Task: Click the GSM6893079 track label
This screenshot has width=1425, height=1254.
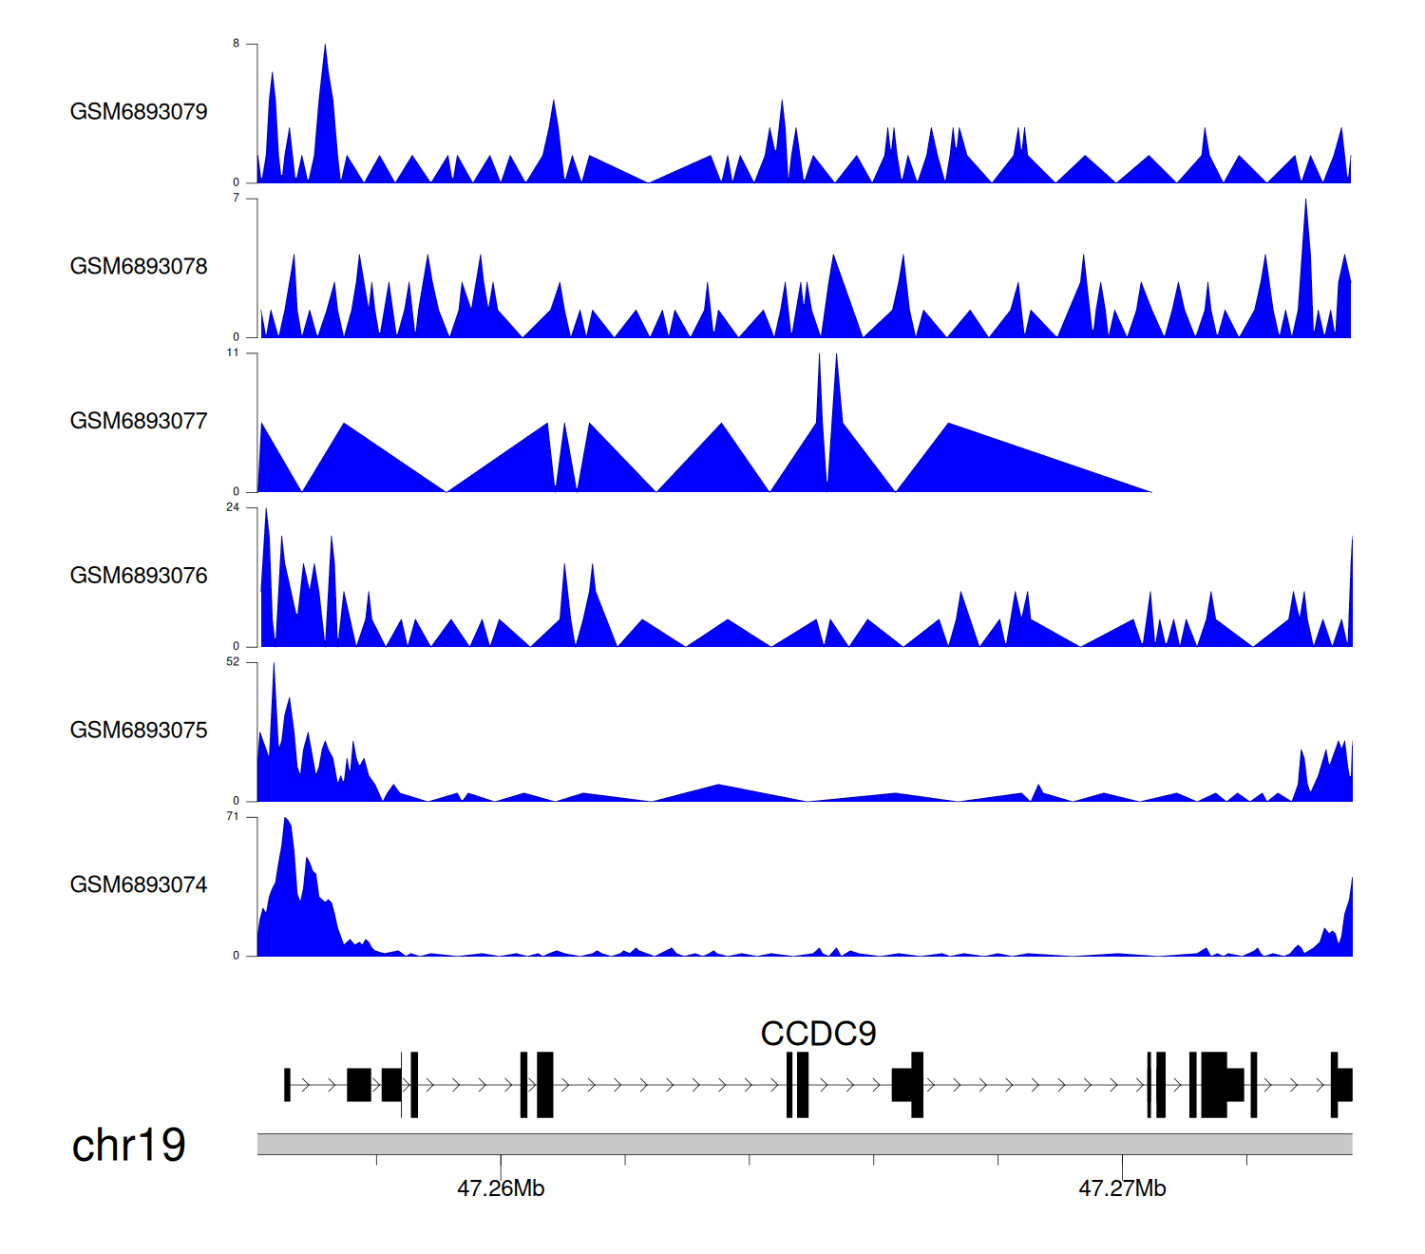Action: coord(139,112)
